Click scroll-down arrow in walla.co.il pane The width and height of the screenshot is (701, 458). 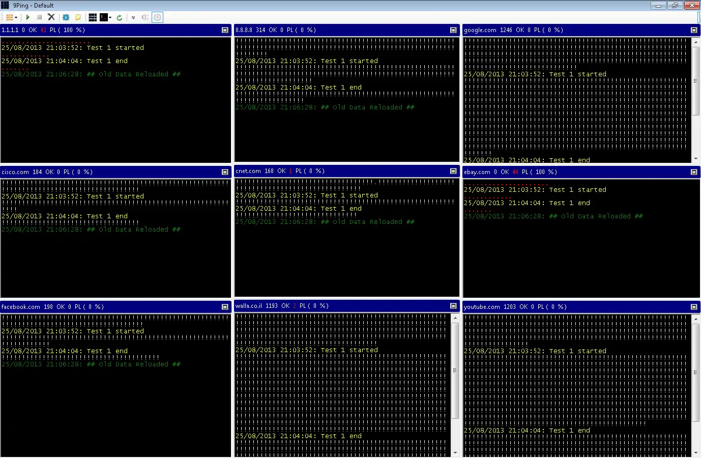[x=455, y=452]
